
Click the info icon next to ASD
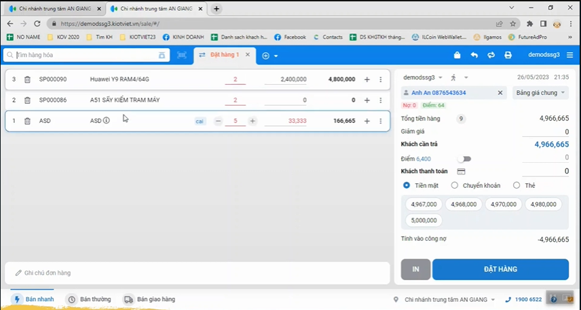pos(107,120)
